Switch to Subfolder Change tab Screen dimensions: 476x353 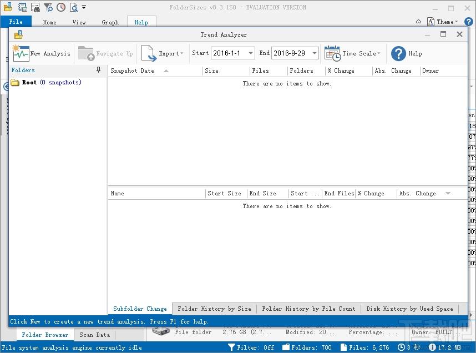click(x=140, y=309)
